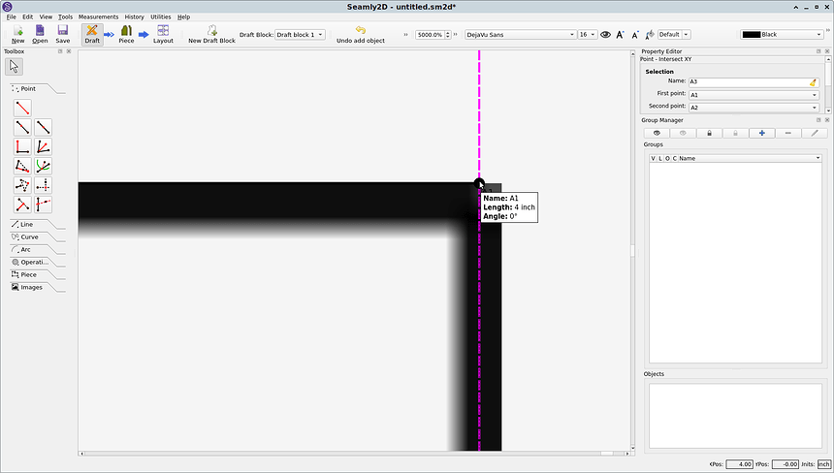Image resolution: width=834 pixels, height=473 pixels.
Task: Open the File menu
Action: pyautogui.click(x=12, y=17)
